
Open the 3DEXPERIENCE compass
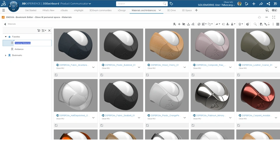point(14,6)
